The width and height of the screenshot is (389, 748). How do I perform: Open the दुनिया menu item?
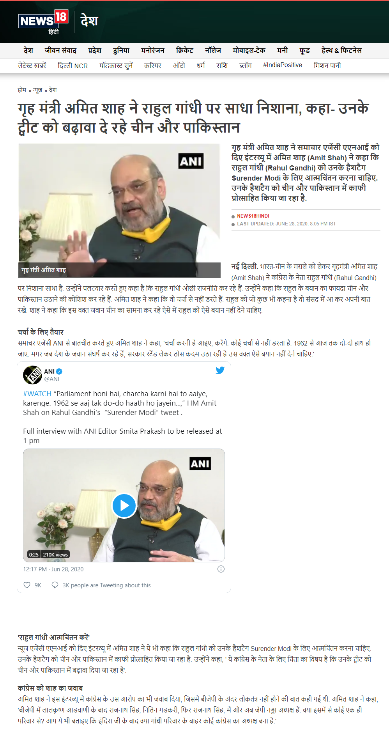(x=121, y=51)
